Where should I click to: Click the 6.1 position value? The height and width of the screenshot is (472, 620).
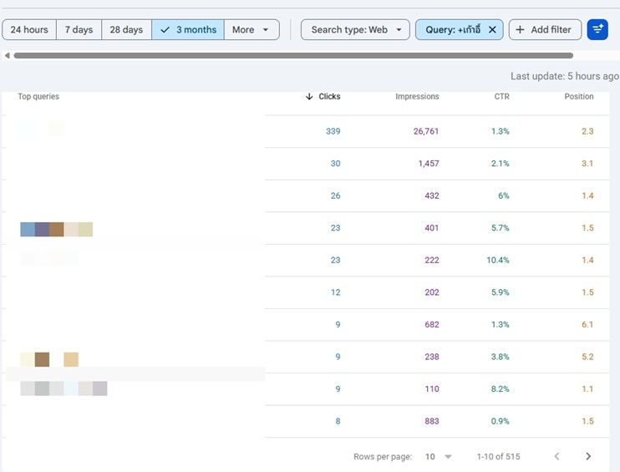pos(587,324)
